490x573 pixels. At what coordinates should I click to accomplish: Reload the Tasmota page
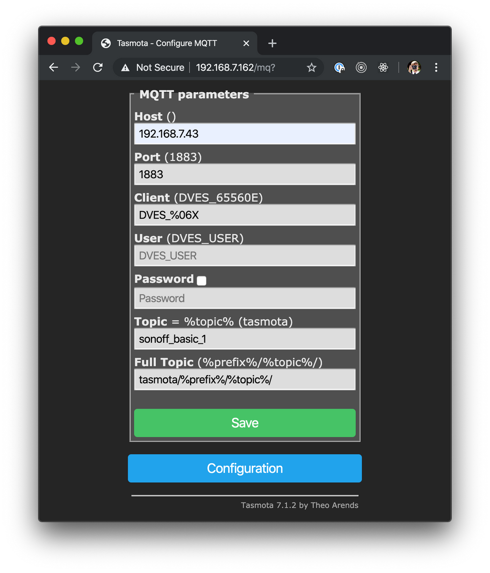[x=98, y=68]
